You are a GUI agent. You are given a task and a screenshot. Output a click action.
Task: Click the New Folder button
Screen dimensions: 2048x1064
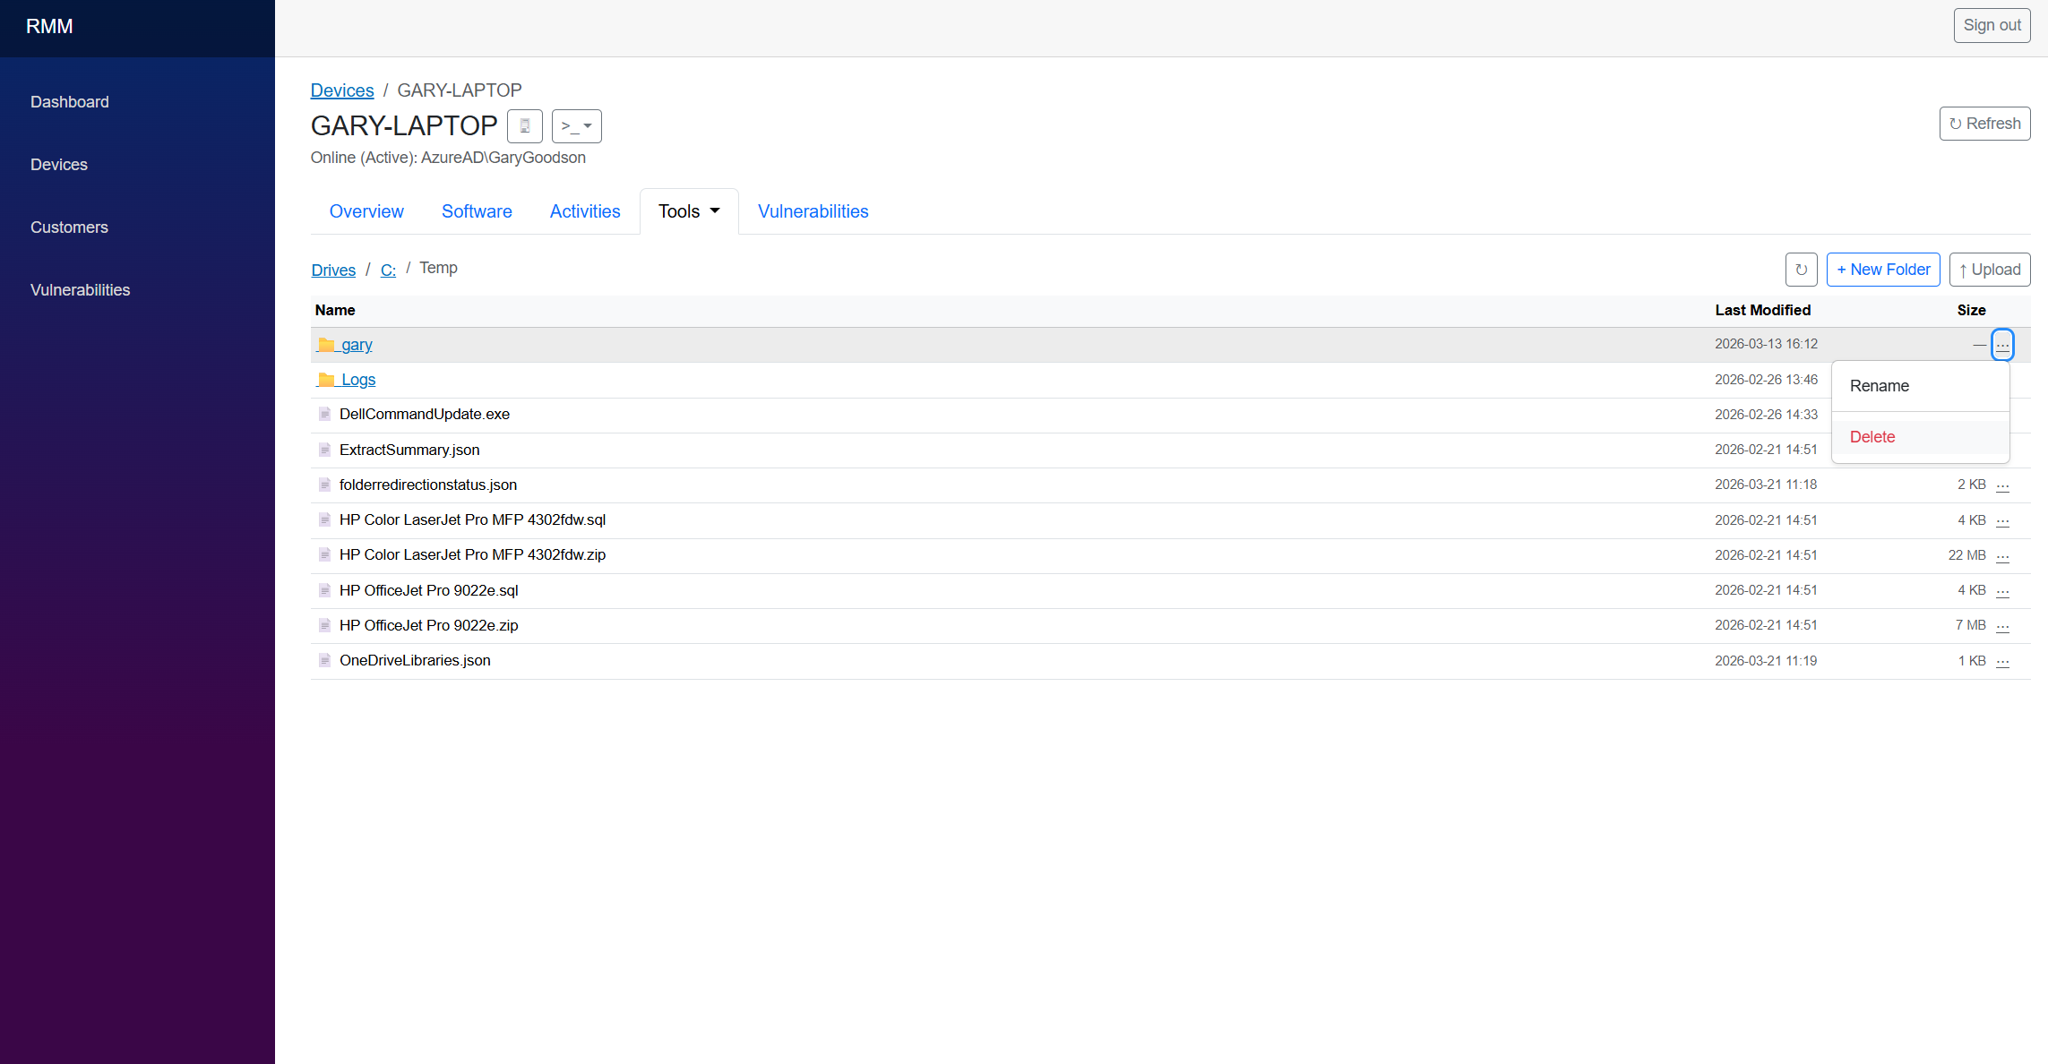[1882, 269]
